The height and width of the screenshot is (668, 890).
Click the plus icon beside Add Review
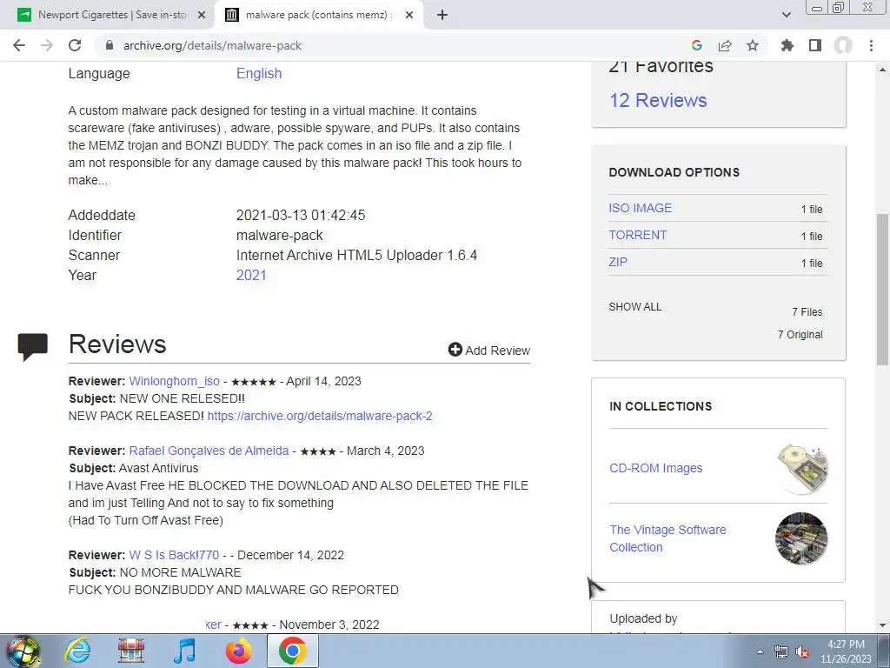(455, 350)
